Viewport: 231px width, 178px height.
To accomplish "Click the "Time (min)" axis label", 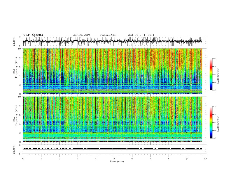I will 117,161.
